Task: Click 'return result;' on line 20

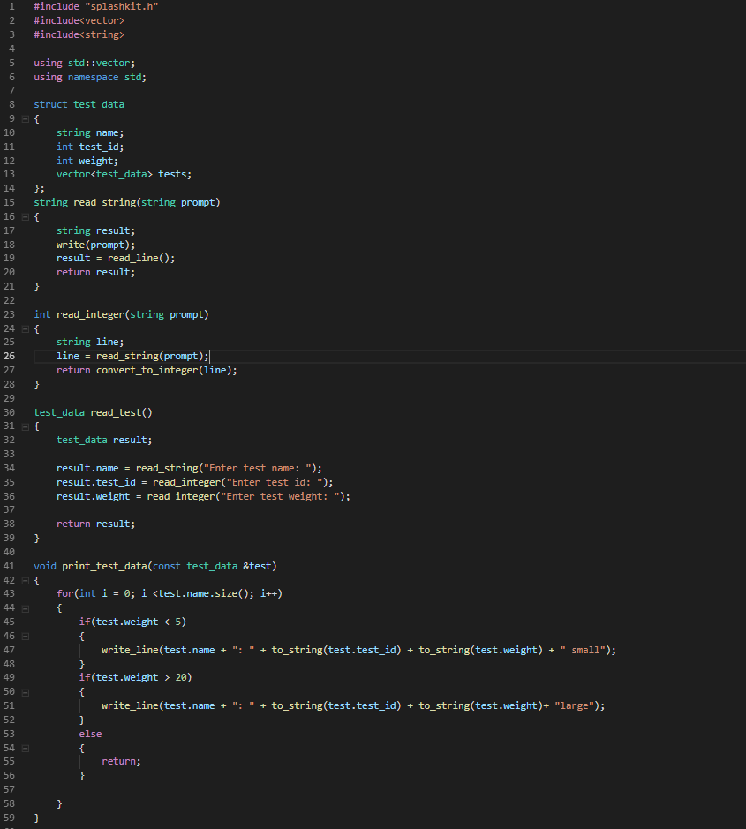Action: point(95,272)
